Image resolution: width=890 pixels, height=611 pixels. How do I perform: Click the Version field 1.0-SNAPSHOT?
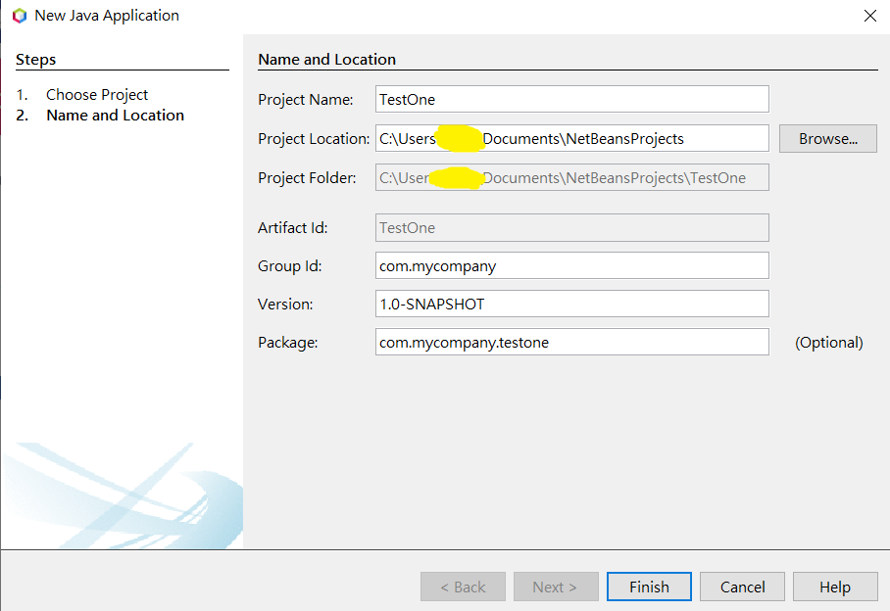(572, 304)
